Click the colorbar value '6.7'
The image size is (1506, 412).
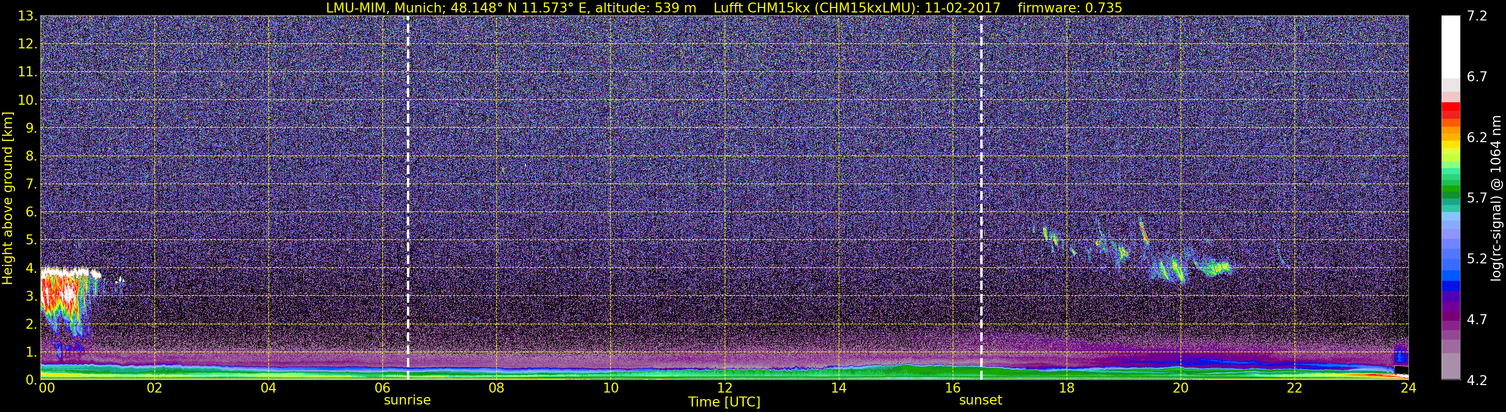pos(1477,77)
